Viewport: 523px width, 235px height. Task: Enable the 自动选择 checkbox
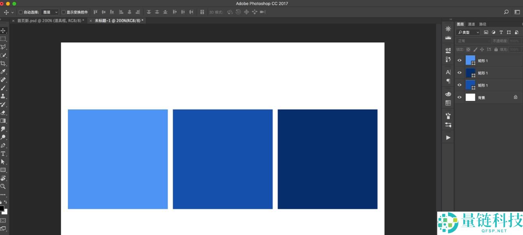(21, 12)
